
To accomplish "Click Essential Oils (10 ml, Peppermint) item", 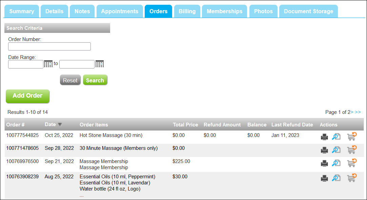I will click(118, 176).
